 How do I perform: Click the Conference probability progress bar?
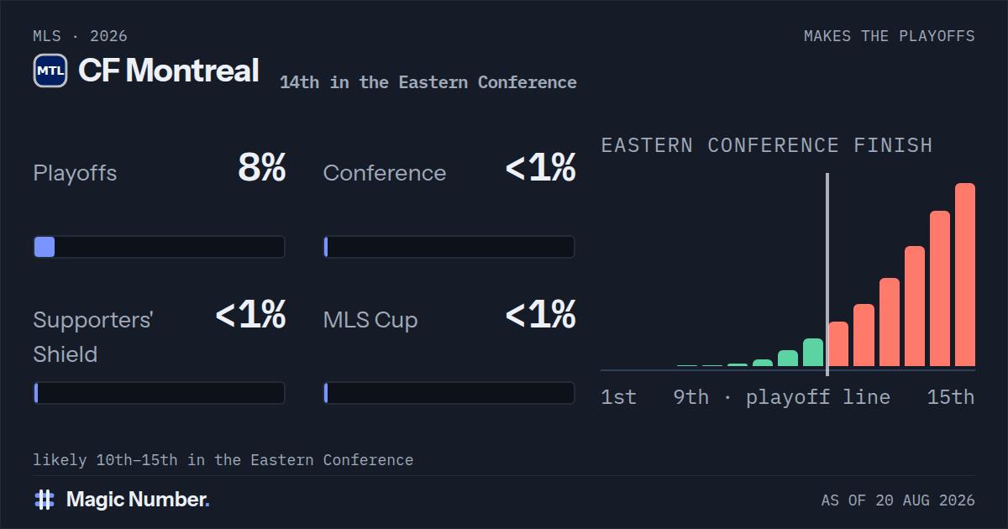[x=449, y=247]
